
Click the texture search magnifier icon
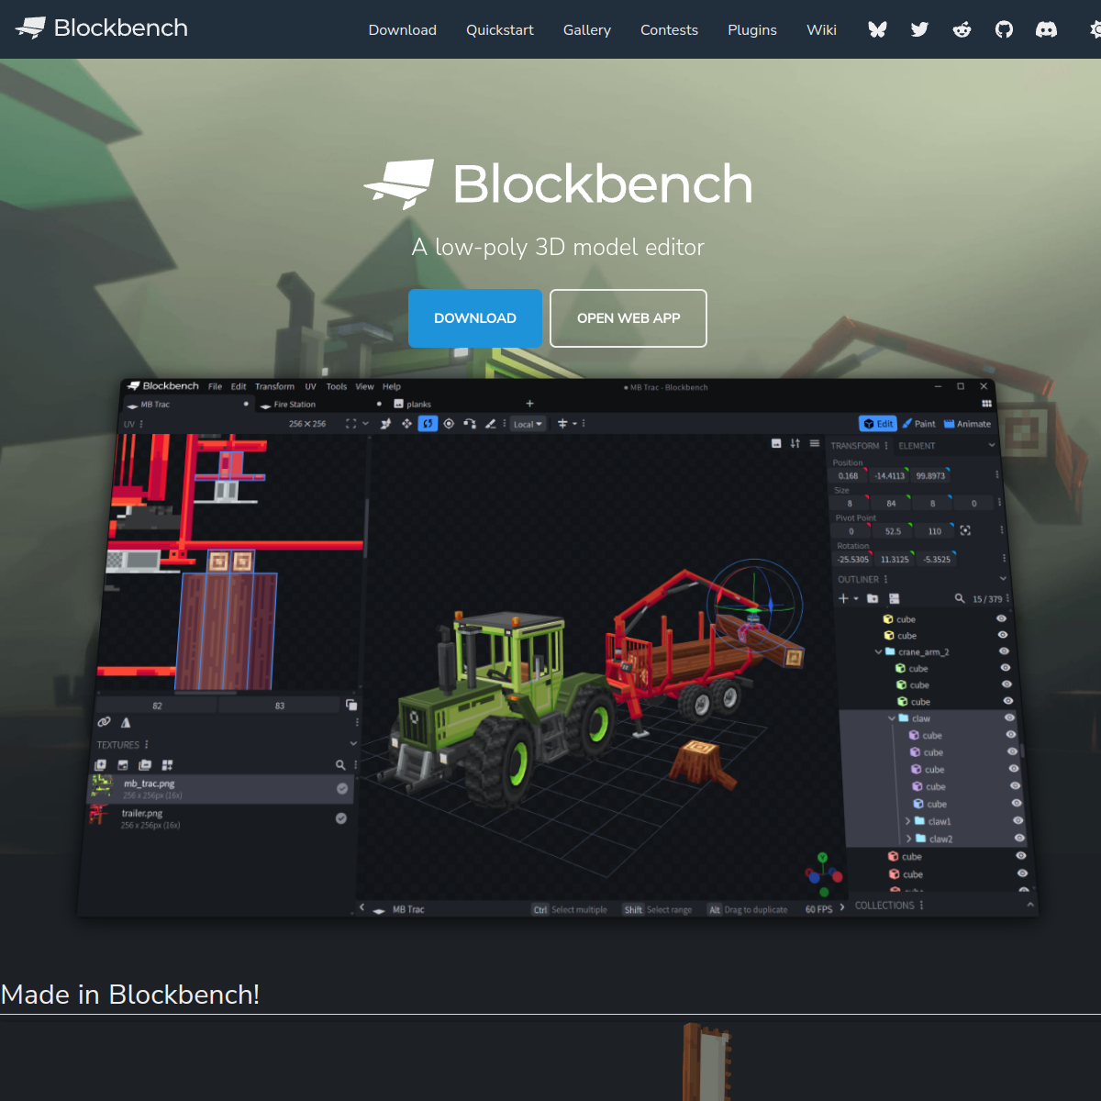coord(340,764)
